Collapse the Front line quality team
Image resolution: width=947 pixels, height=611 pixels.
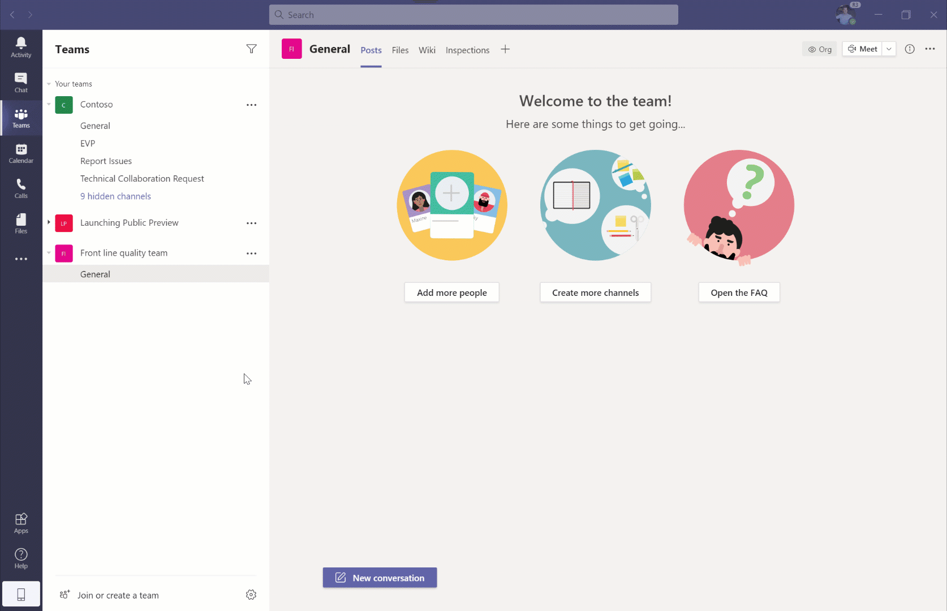tap(49, 253)
